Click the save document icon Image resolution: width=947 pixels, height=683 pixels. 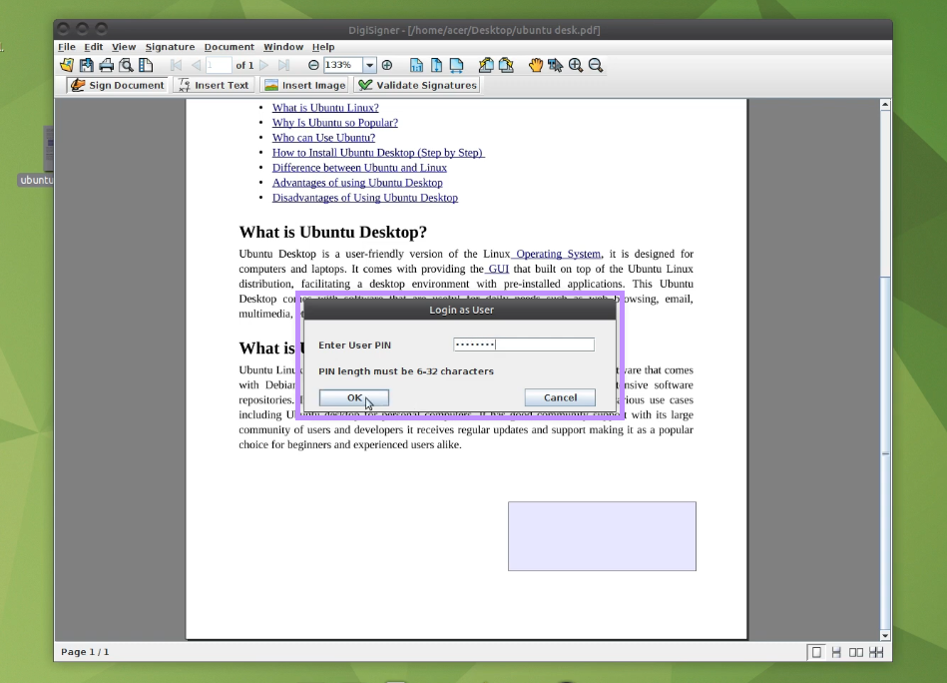[87, 65]
